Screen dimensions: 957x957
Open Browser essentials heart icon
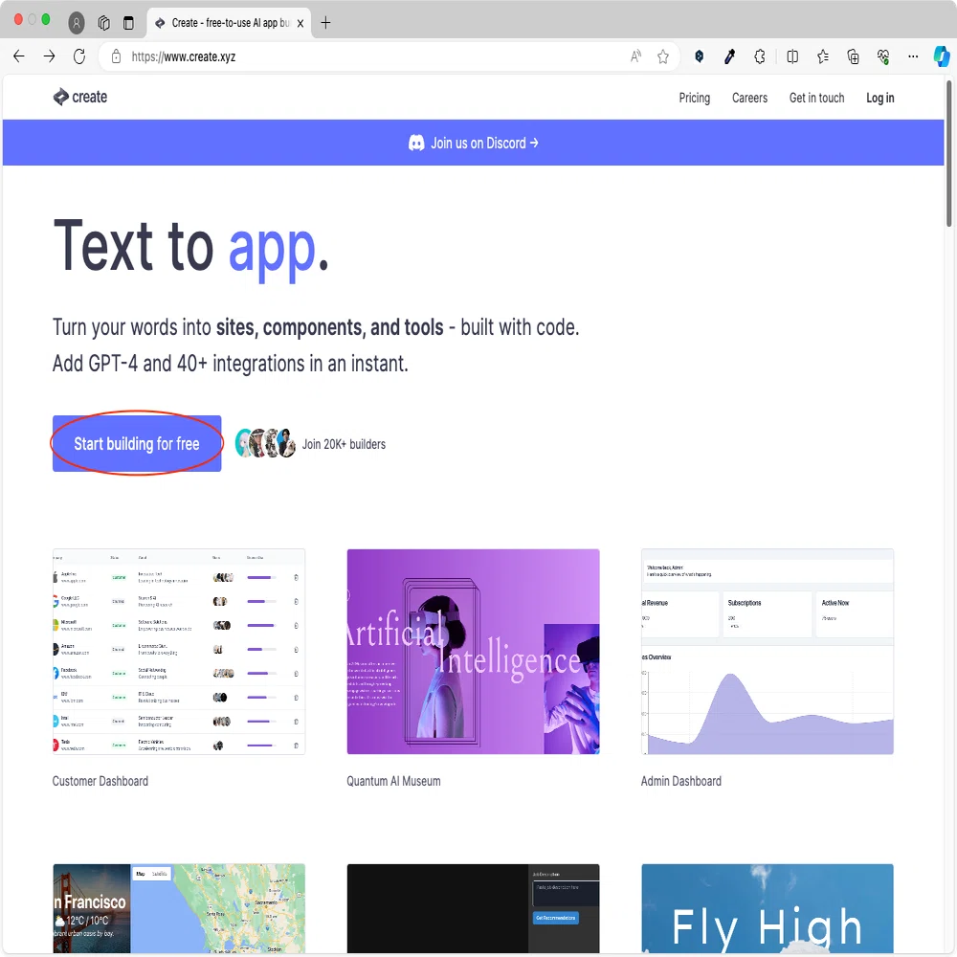[883, 56]
